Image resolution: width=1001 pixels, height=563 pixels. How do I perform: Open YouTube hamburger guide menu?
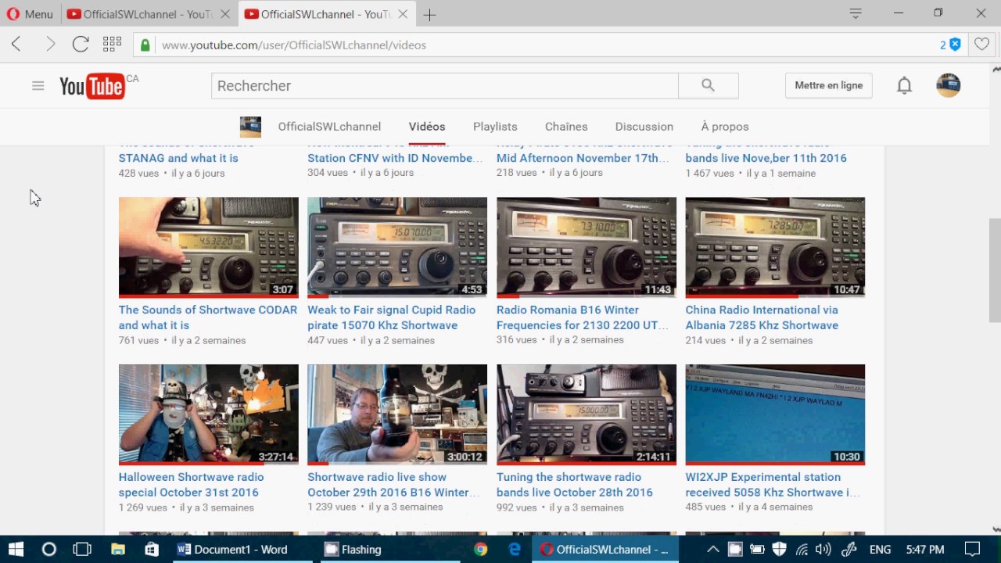[38, 86]
